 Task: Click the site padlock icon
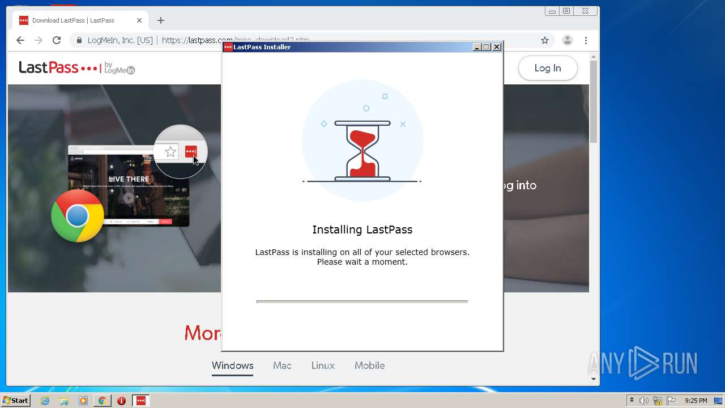[79, 40]
